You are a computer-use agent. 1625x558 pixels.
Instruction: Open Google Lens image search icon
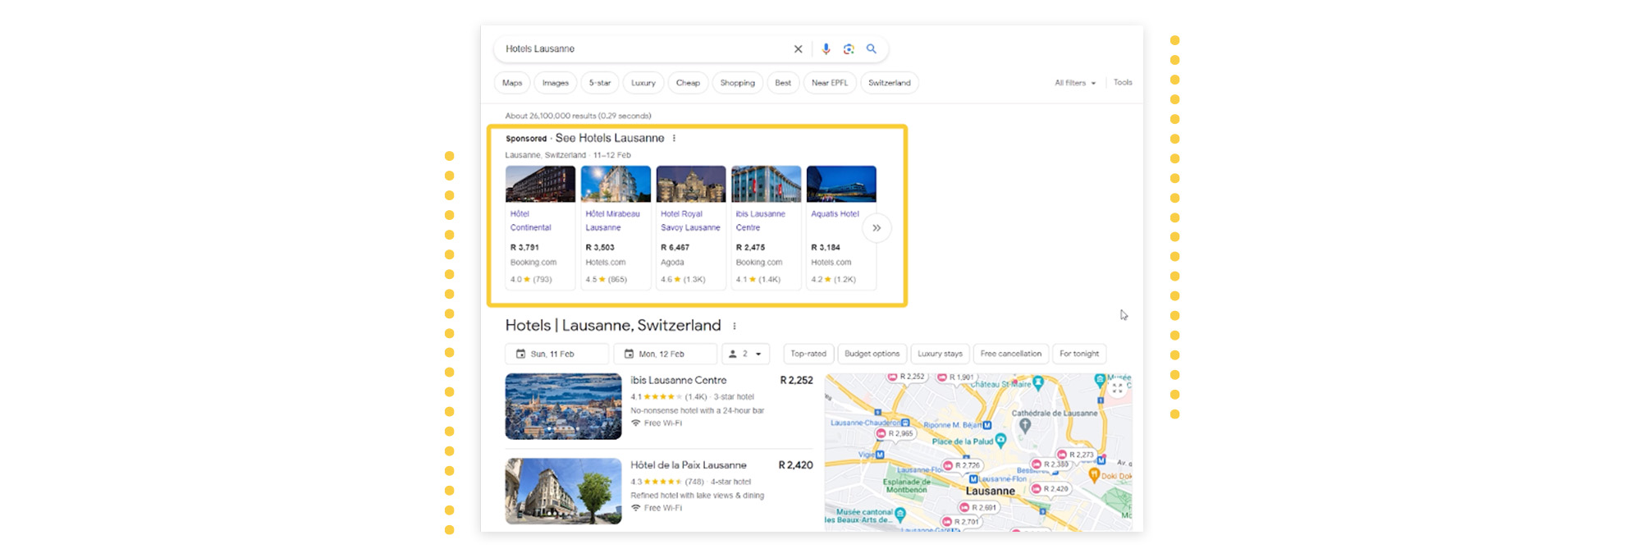pos(849,49)
